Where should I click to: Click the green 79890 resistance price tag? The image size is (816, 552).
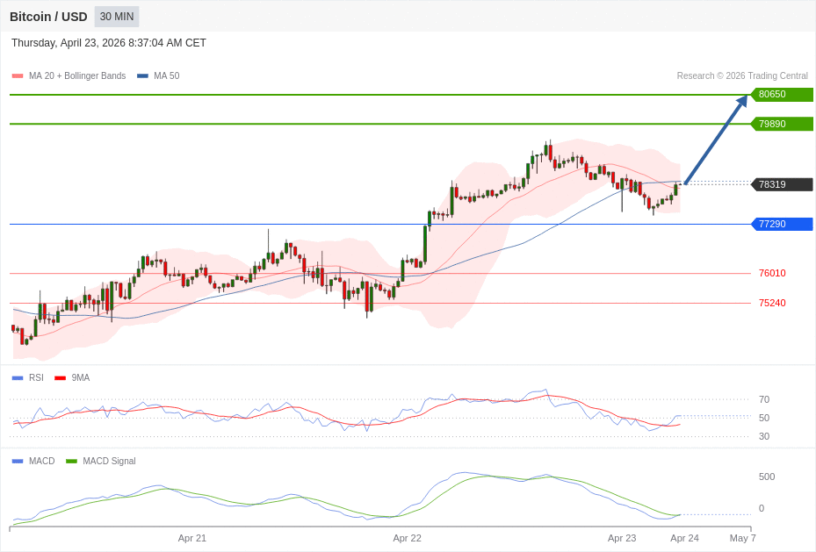[781, 125]
